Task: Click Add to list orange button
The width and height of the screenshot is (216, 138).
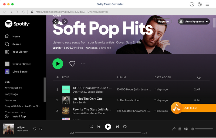Action: (193, 108)
